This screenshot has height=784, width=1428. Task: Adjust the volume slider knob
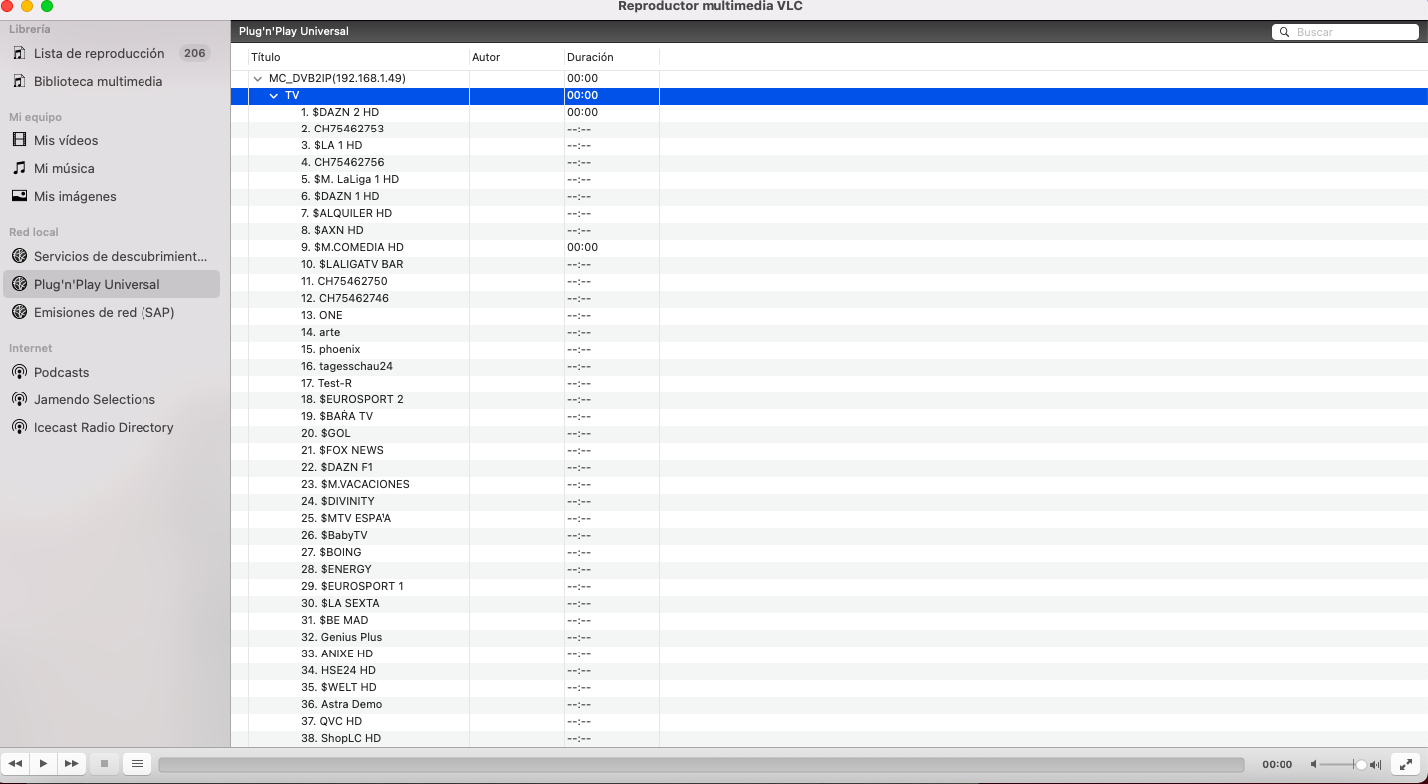(x=1361, y=764)
